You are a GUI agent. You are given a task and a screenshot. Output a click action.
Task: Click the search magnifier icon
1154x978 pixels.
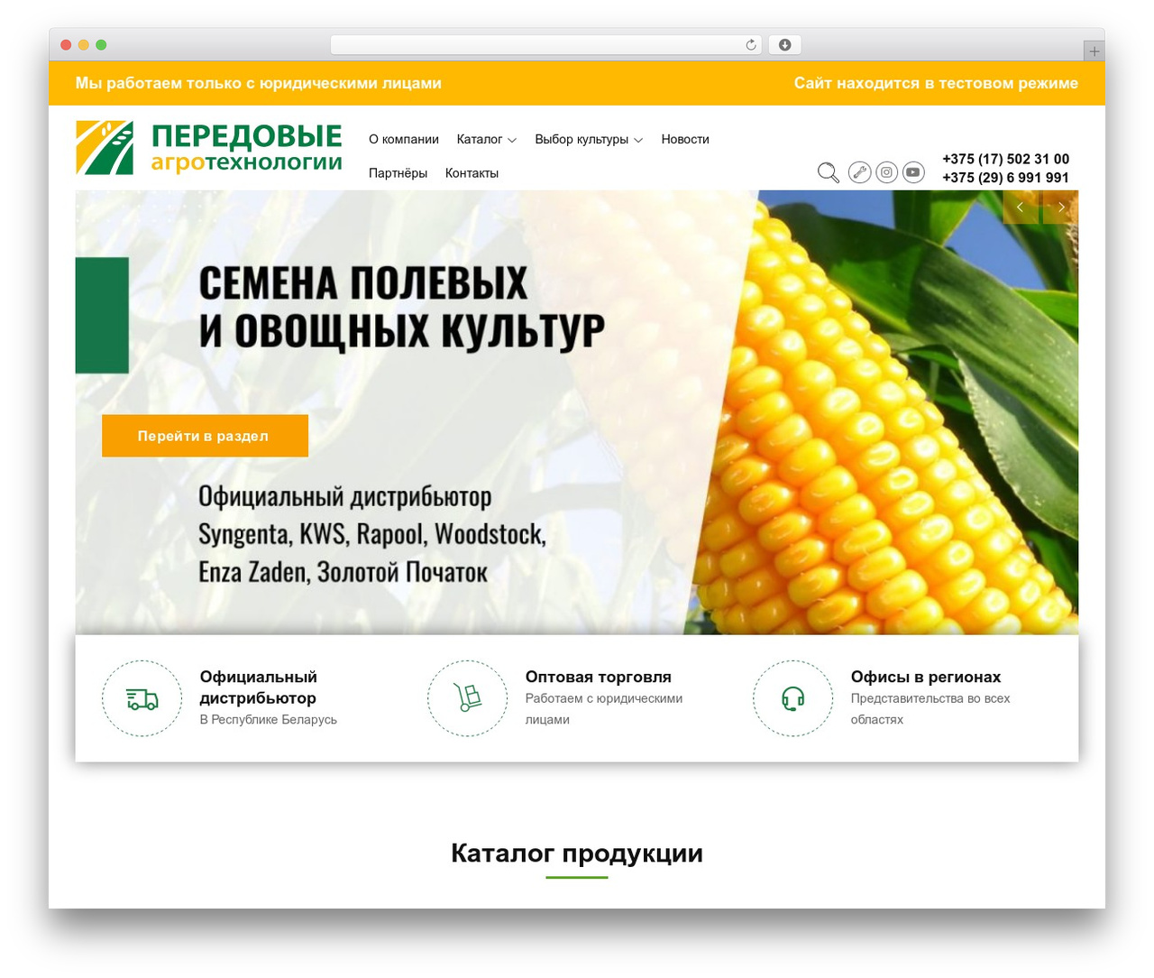click(828, 172)
